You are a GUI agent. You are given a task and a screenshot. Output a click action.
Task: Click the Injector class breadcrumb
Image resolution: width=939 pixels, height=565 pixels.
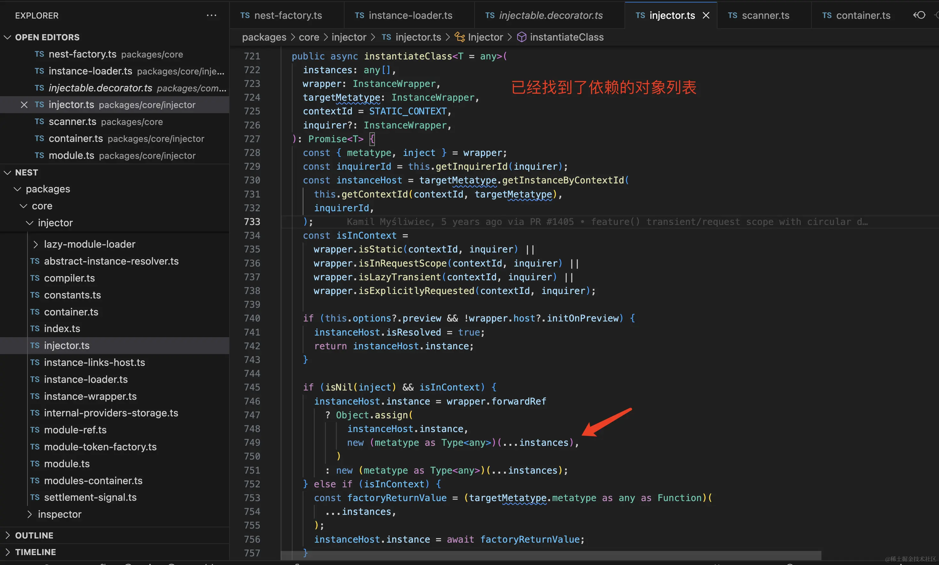click(x=485, y=37)
